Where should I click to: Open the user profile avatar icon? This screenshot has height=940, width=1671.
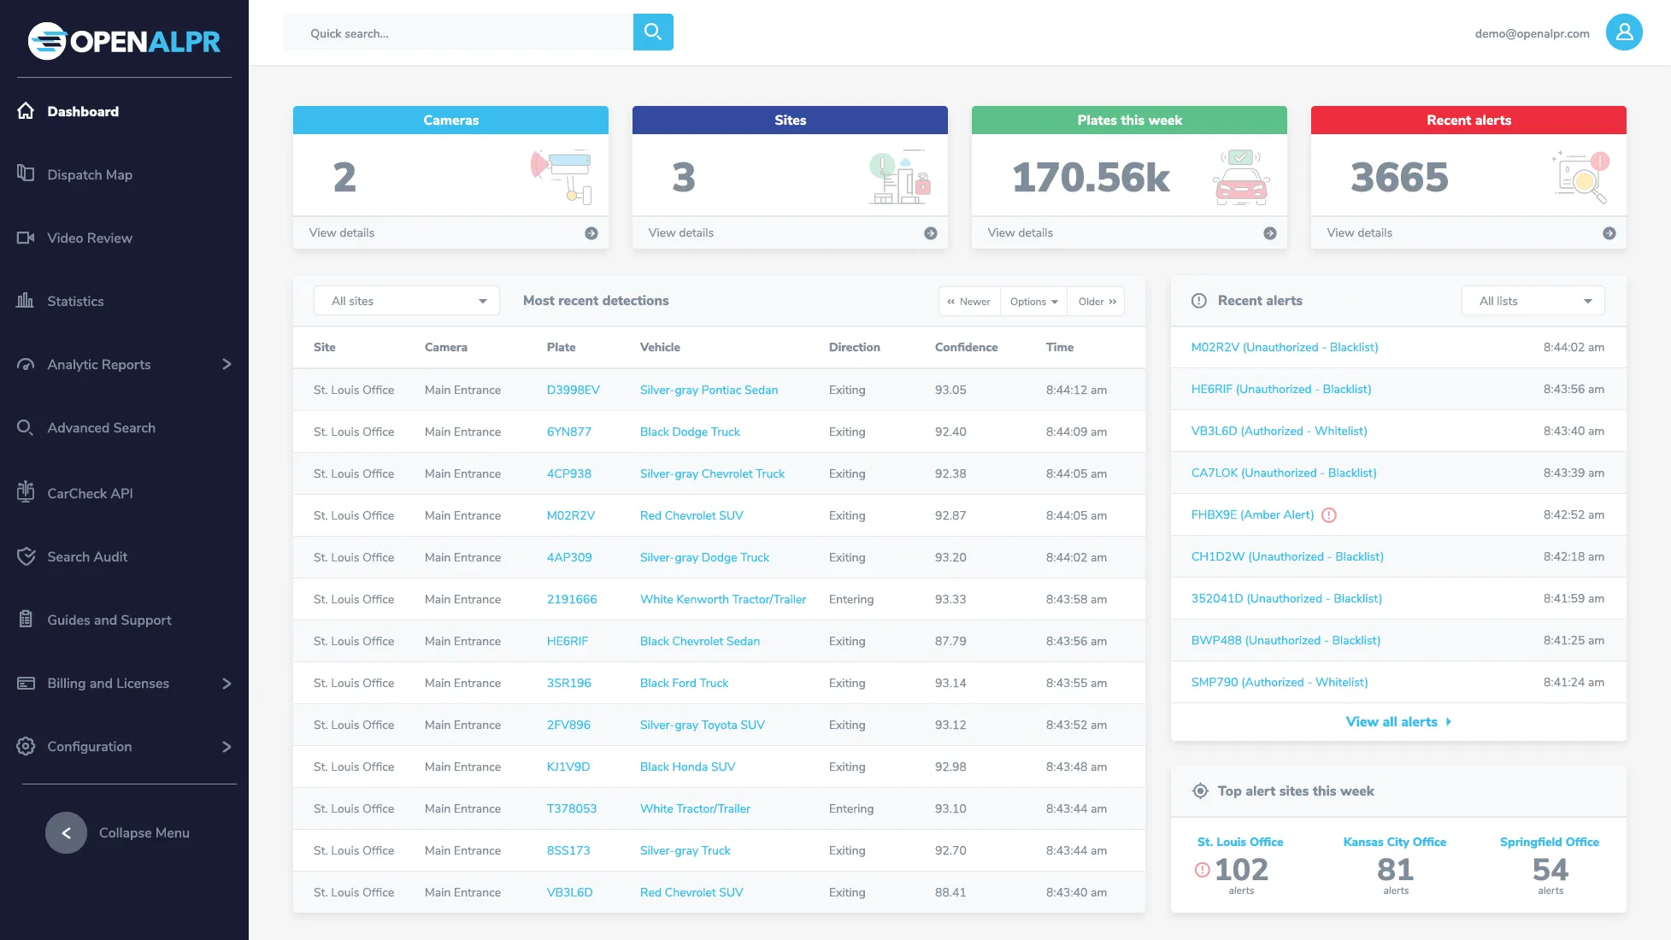tap(1623, 32)
